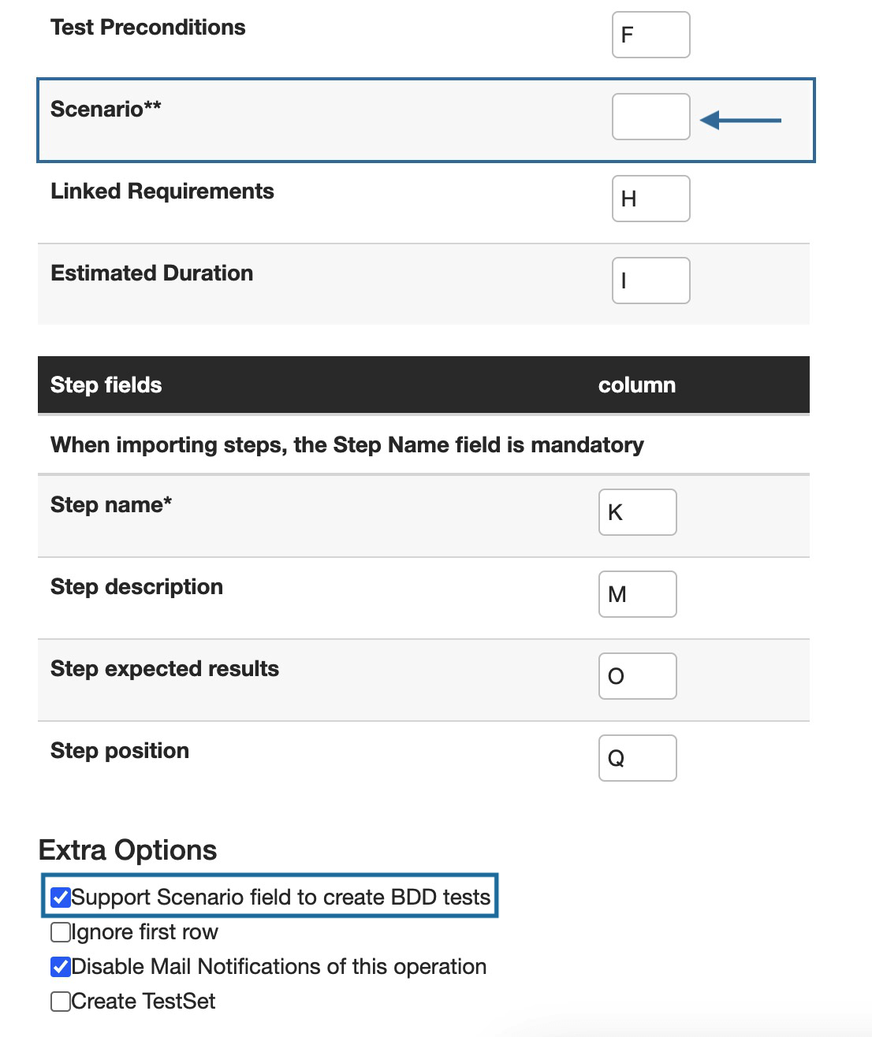Click the "Step name*" label text
The height and width of the screenshot is (1037, 872).
pyautogui.click(x=111, y=505)
